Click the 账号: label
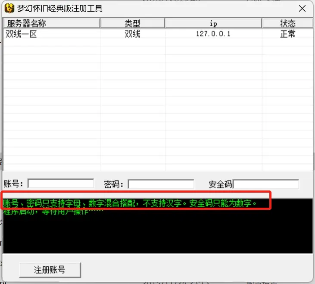 13,184
